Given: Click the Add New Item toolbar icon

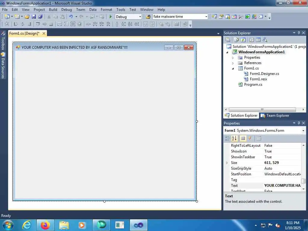Looking at the screenshot, I should (17, 17).
